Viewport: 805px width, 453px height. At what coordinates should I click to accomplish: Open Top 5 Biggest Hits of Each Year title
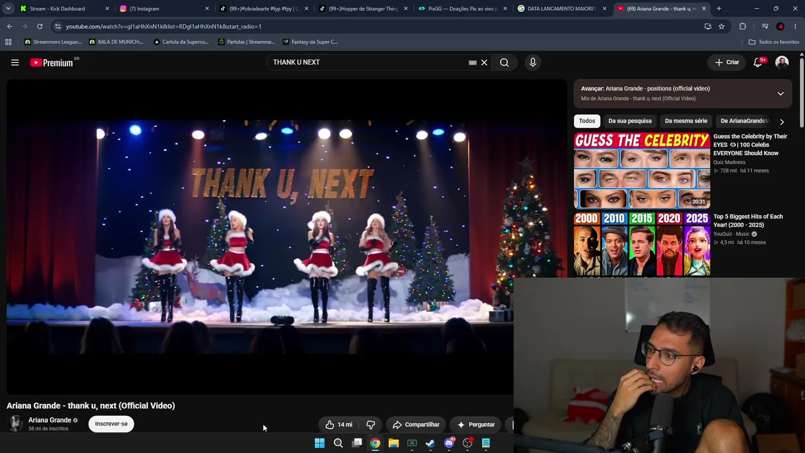pyautogui.click(x=748, y=221)
